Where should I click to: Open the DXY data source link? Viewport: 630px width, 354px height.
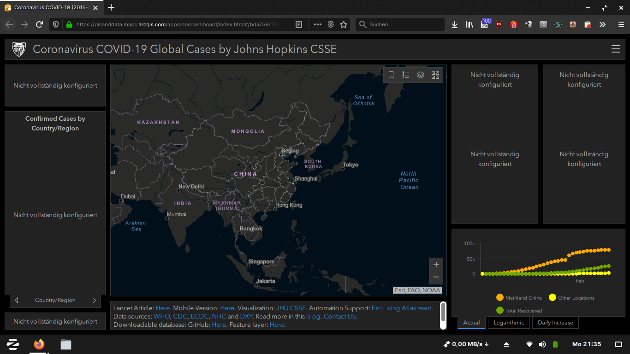pyautogui.click(x=246, y=316)
